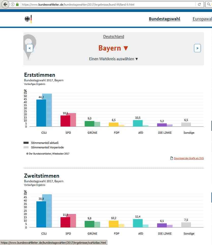Click the search magnifier icon
The width and height of the screenshot is (212, 245).
[209, 4]
